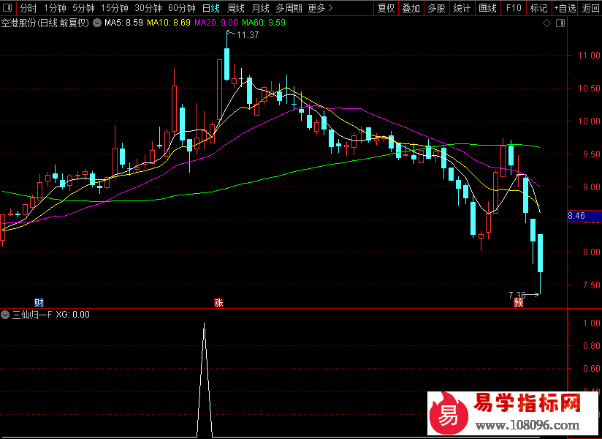This screenshot has width=602, height=439.
Task: Click the 复权 button
Action: pyautogui.click(x=386, y=8)
